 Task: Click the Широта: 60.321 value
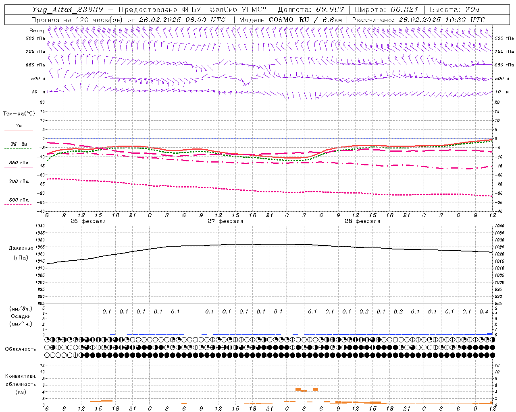tap(387, 10)
